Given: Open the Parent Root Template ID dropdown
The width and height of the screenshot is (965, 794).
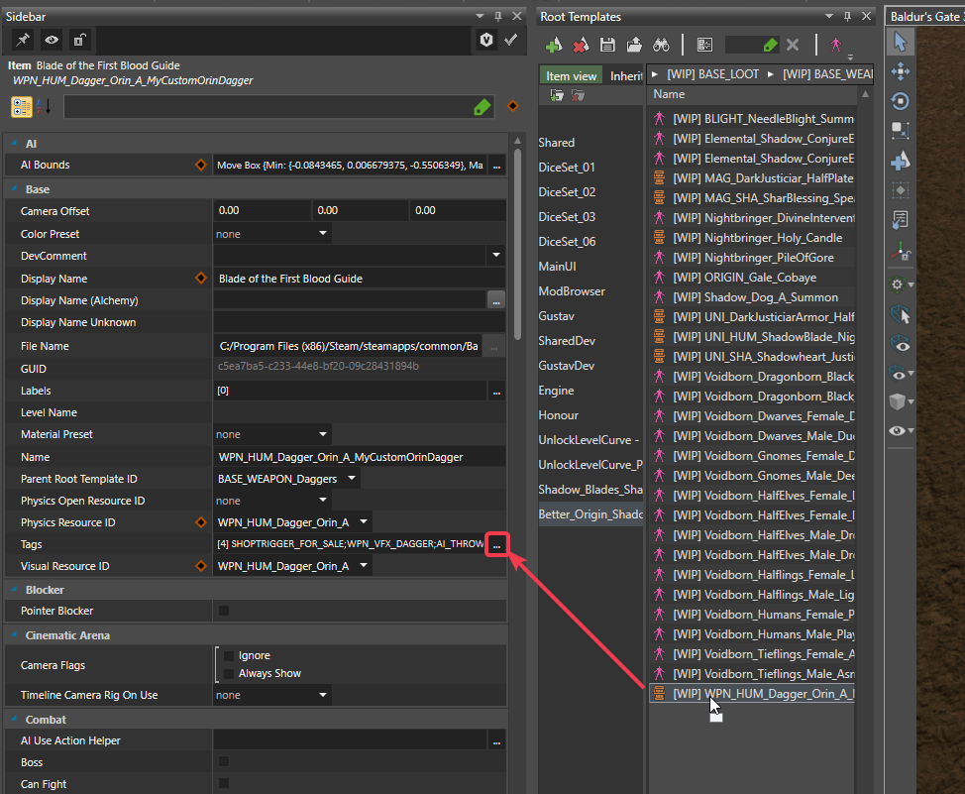Looking at the screenshot, I should [x=352, y=479].
